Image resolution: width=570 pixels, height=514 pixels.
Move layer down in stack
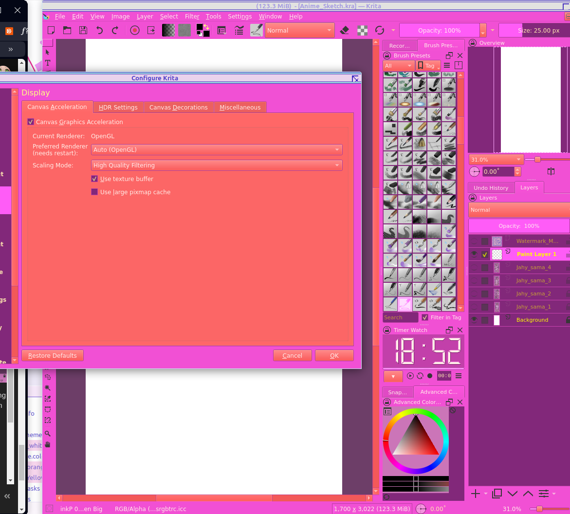pos(513,494)
